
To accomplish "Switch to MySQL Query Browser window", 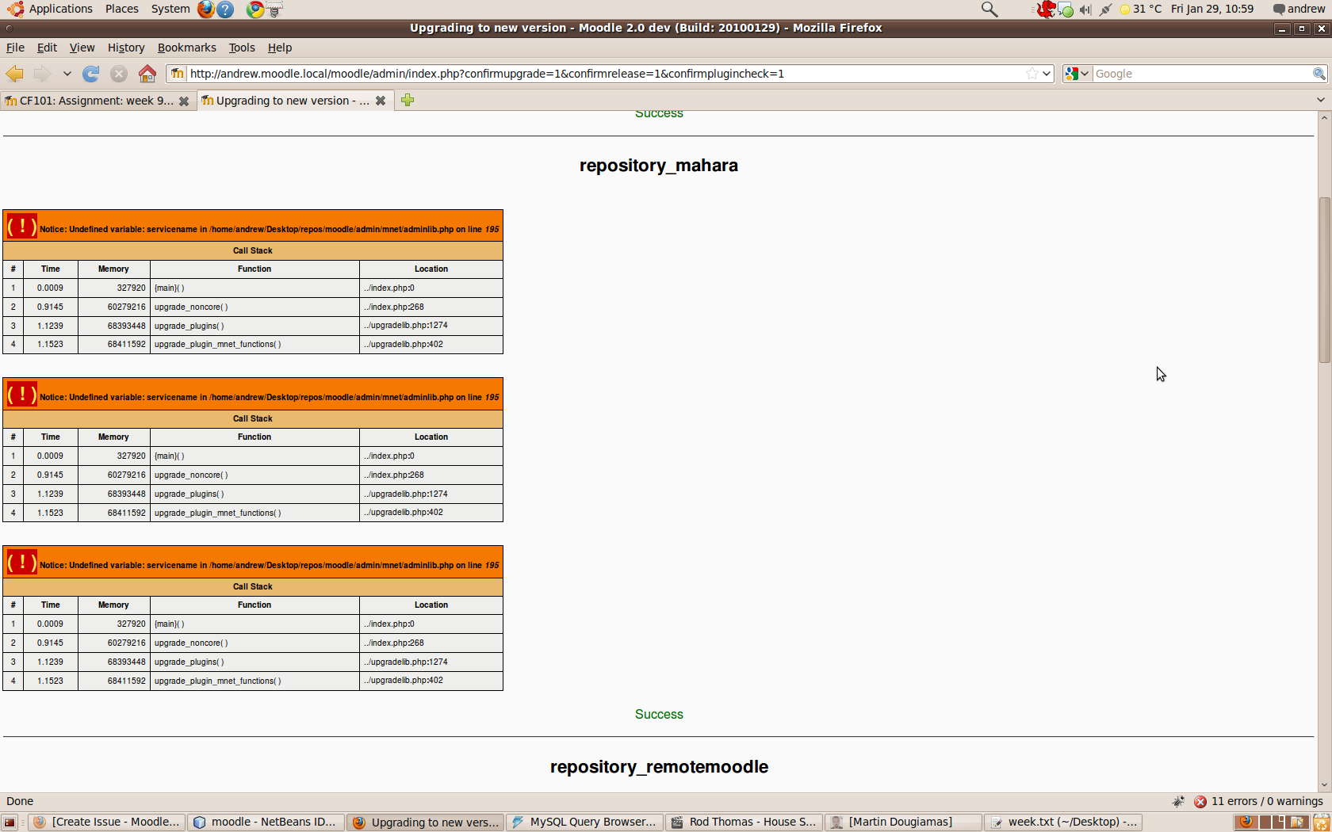I will [584, 822].
